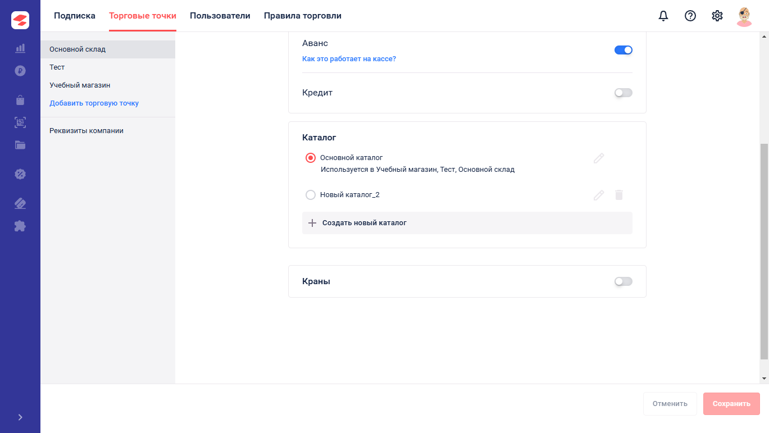
Task: Enable the Краны toggle
Action: click(x=624, y=281)
